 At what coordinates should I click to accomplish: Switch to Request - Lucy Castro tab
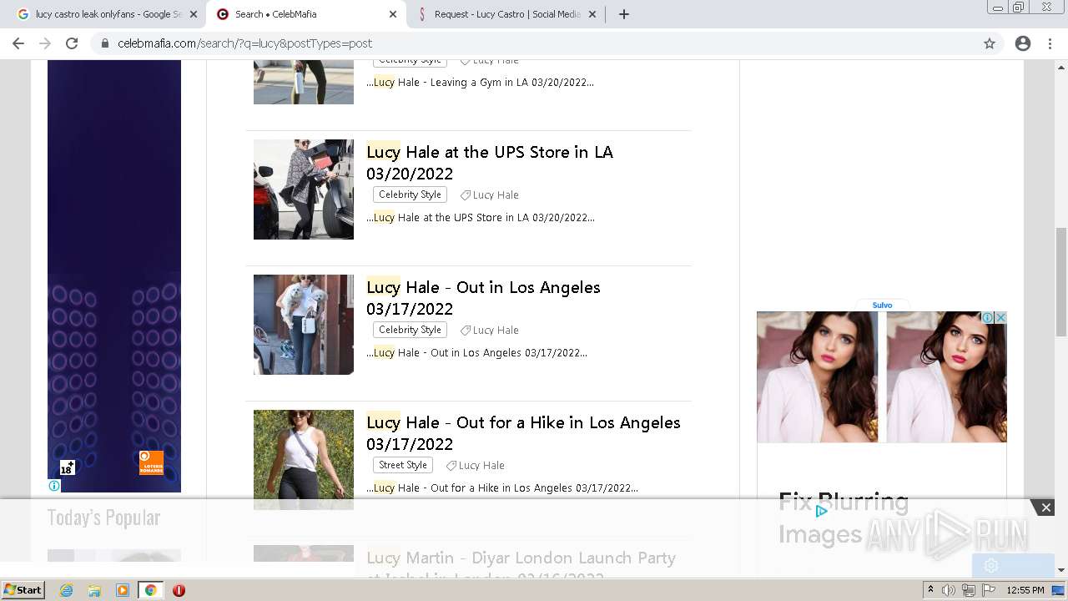coord(506,14)
